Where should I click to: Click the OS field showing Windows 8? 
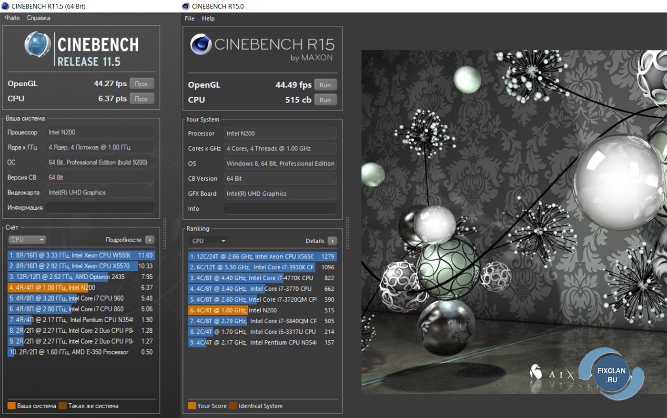[x=281, y=163]
